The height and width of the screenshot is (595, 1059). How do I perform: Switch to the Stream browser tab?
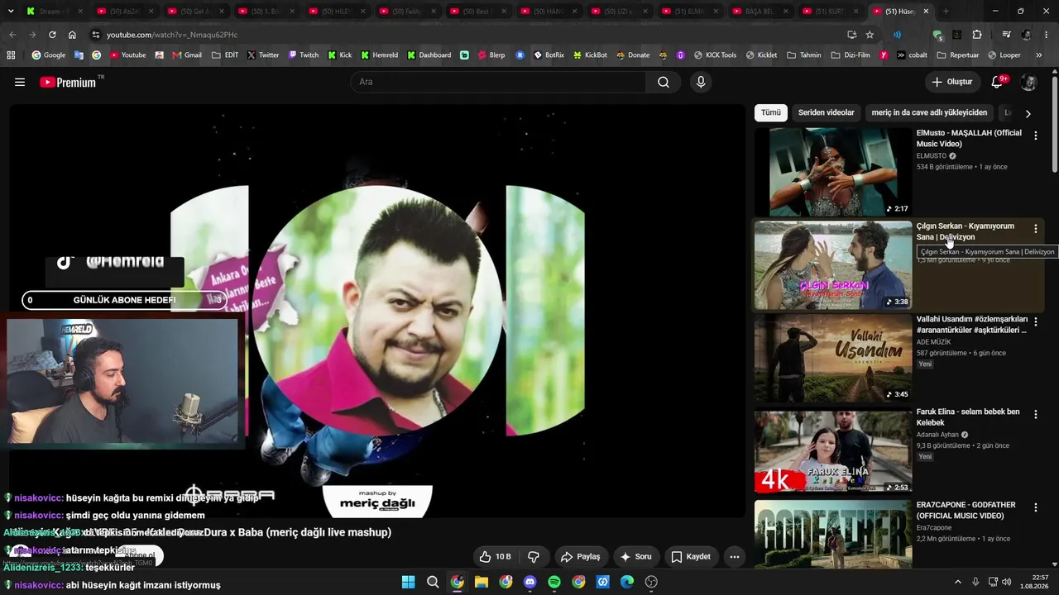click(54, 12)
